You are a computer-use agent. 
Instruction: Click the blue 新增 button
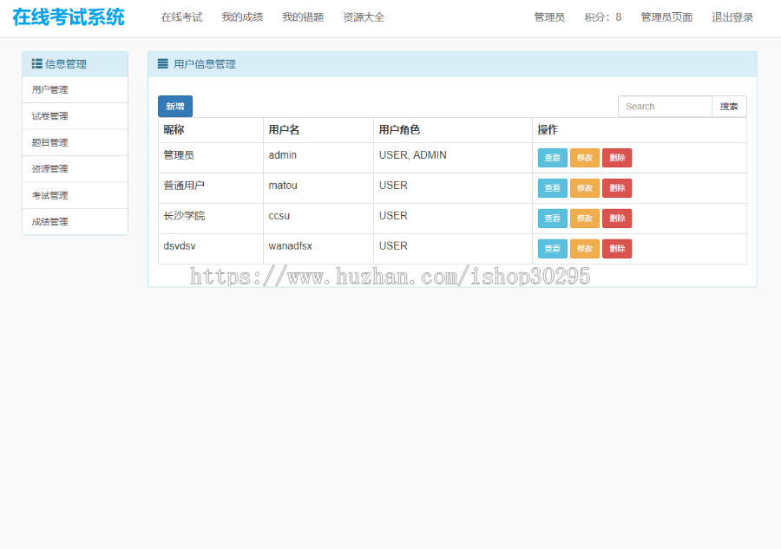pyautogui.click(x=175, y=107)
